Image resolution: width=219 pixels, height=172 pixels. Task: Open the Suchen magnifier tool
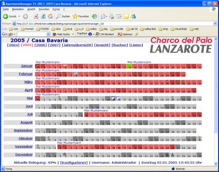pyautogui.click(x=63, y=16)
